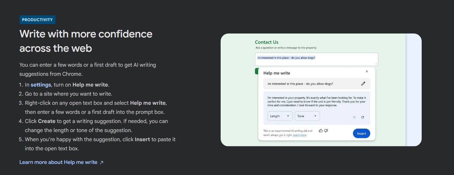Click the thumbs up feedback icon
The image size is (454, 175).
321,131
